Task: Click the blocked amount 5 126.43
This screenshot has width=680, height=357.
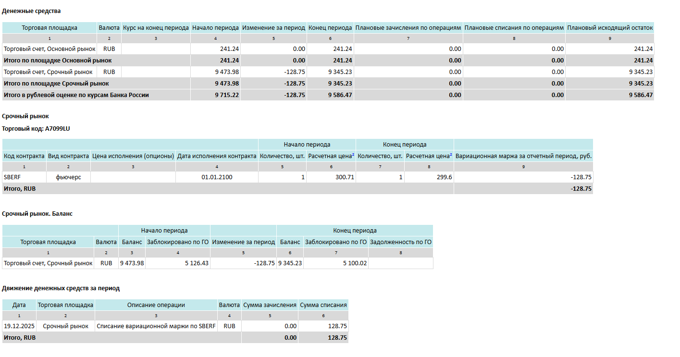Action: click(197, 263)
